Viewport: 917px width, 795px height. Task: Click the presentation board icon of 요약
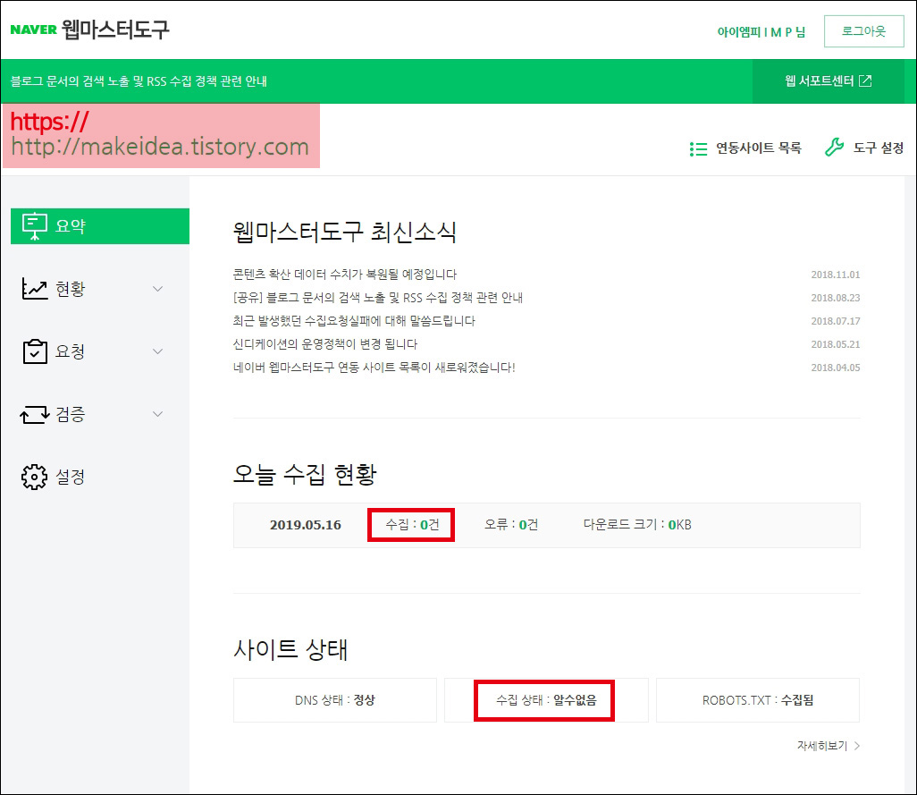click(x=35, y=226)
